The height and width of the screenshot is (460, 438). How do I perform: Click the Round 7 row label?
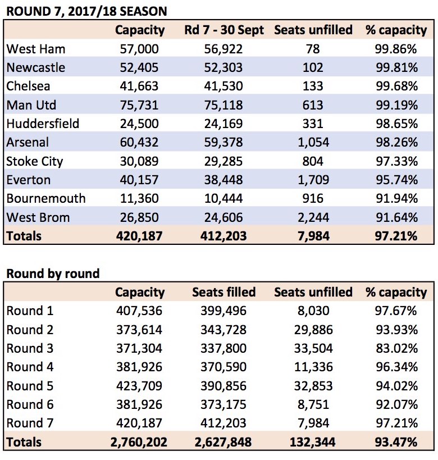30,423
